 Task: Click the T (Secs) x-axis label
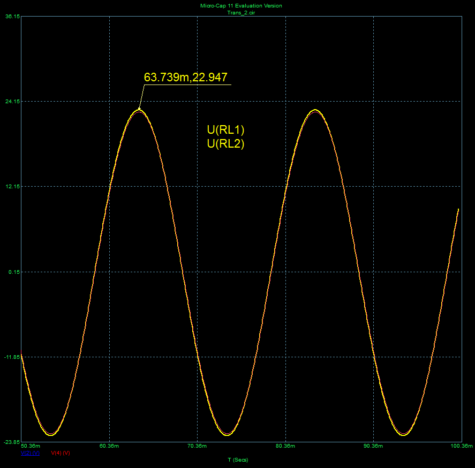(x=238, y=459)
